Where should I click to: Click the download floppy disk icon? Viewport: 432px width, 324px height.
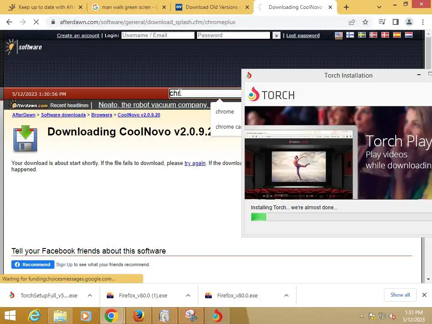coord(25,138)
